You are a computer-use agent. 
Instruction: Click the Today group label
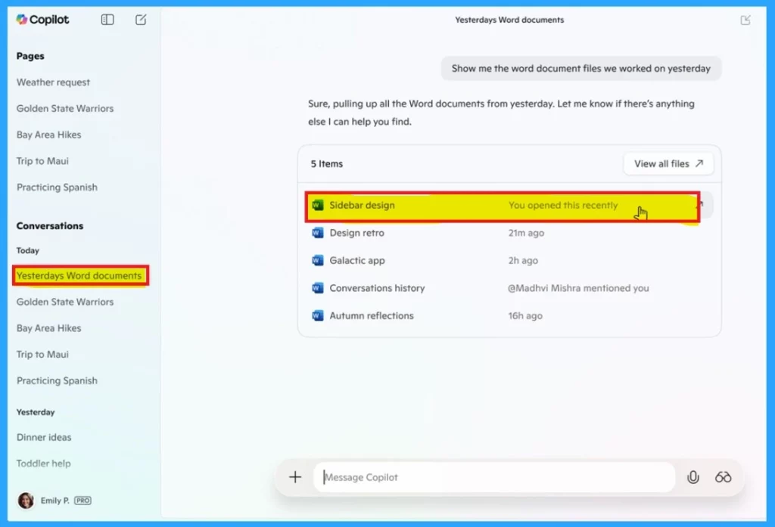tap(28, 250)
